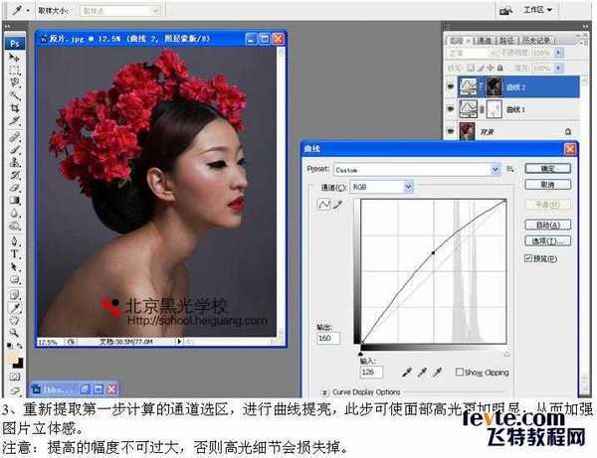This screenshot has width=597, height=458.
Task: Uncheck the 预览(P) preview checkbox
Action: point(528,258)
